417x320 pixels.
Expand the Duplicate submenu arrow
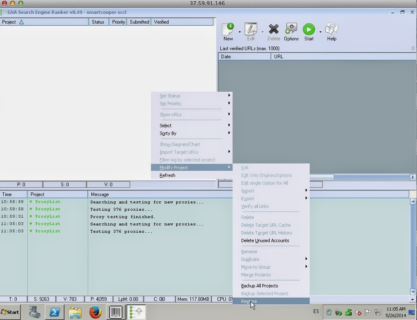pyautogui.click(x=306, y=258)
